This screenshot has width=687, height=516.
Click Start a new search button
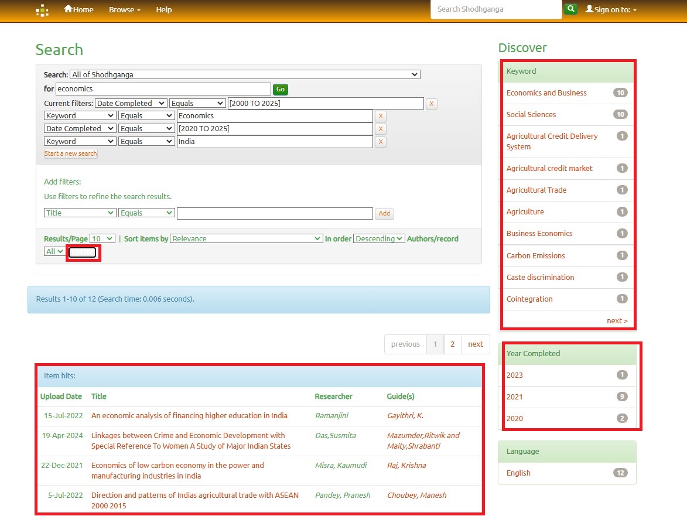click(70, 153)
